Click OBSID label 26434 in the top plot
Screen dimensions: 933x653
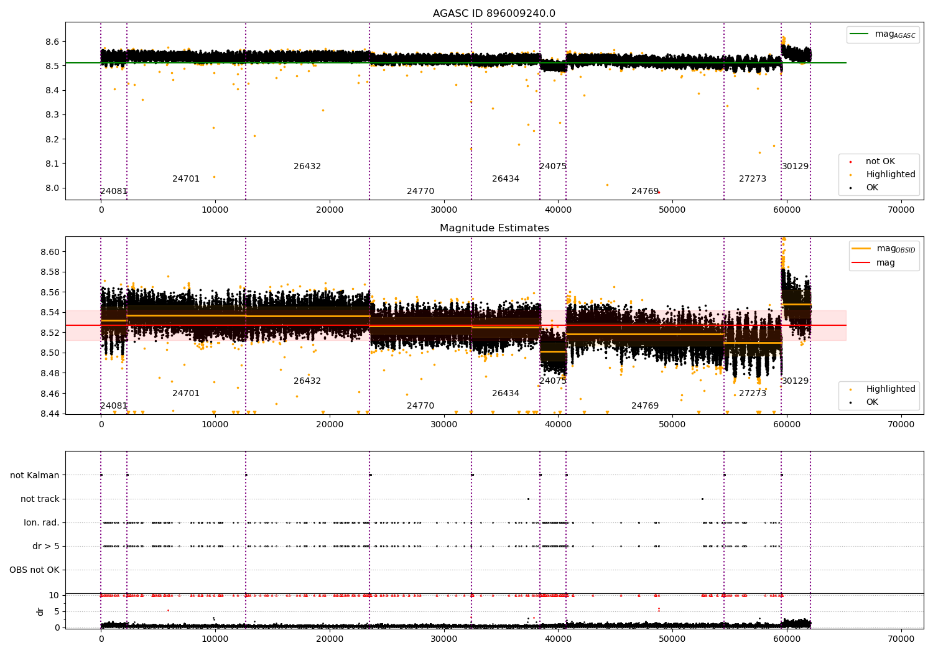pos(506,179)
